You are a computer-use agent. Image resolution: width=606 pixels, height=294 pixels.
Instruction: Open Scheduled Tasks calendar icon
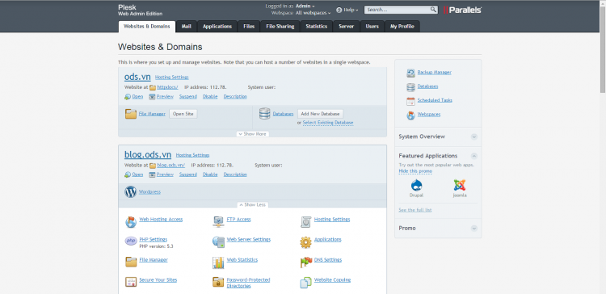pos(410,101)
